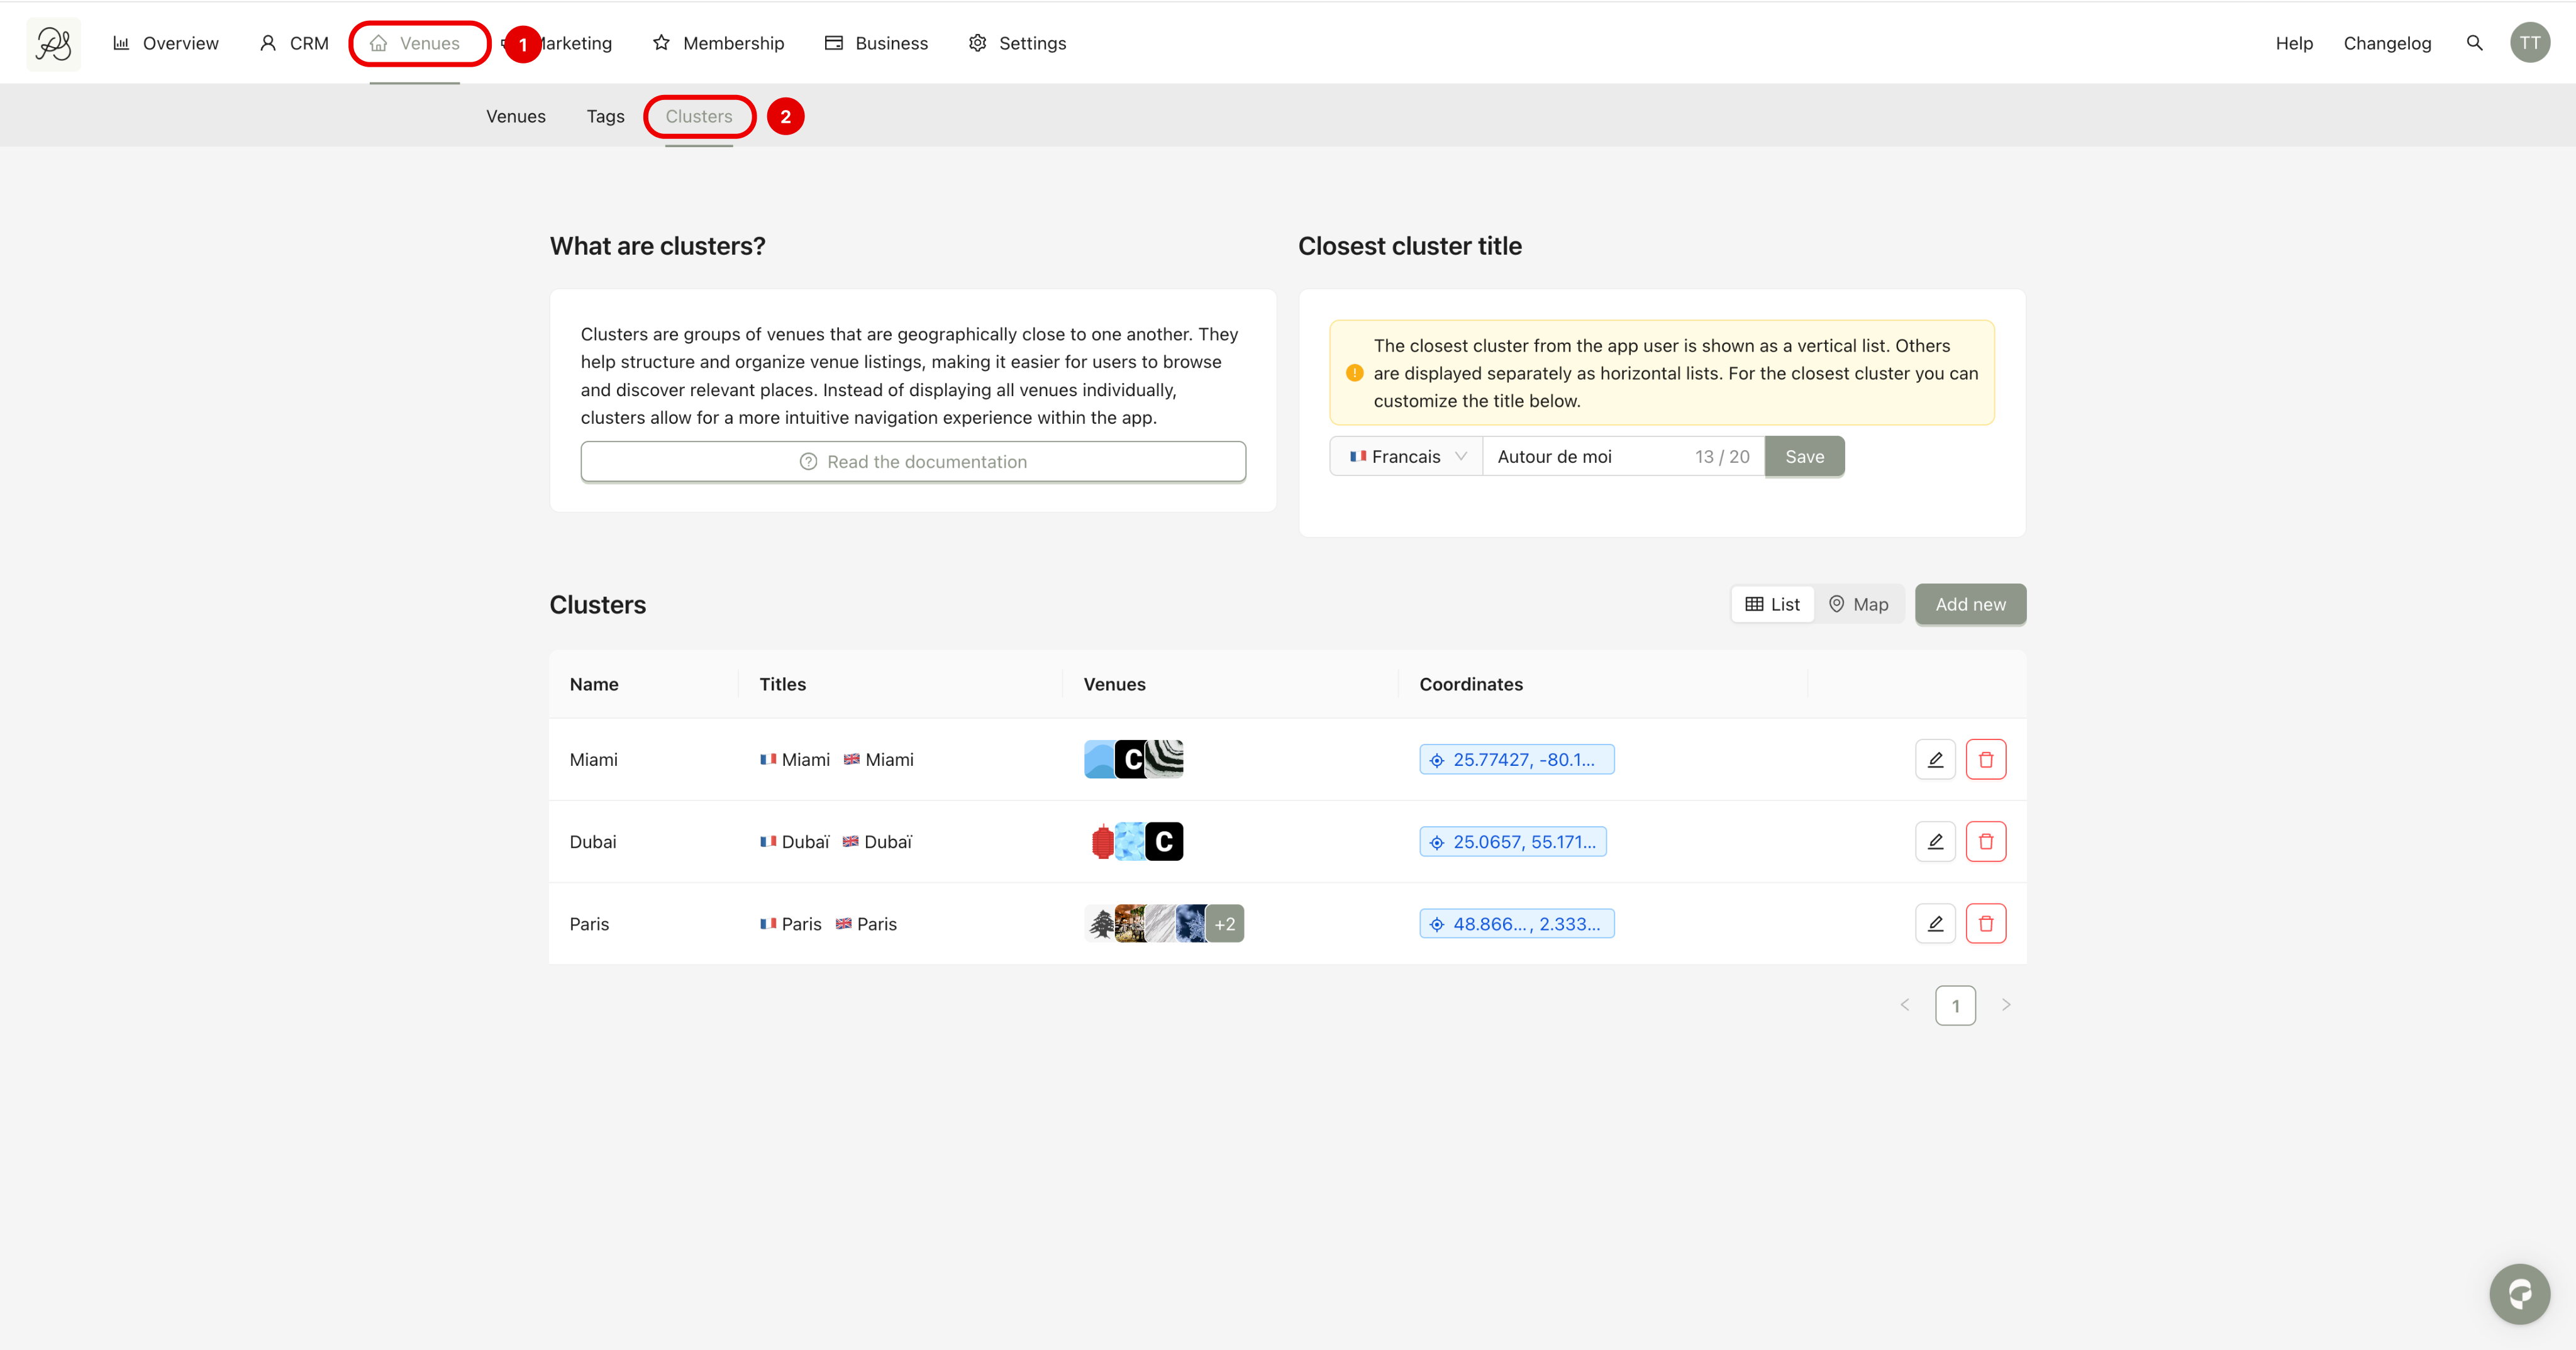Switch clusters view to List

click(x=1773, y=604)
